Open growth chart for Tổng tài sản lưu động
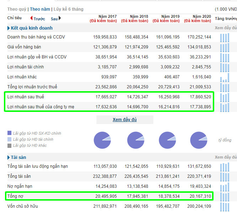Image resolution: width=237 pixels, height=212 pixels. pos(225,167)
